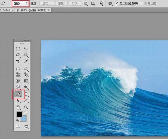Select the Gradient tool
The image size is (168, 139).
(26, 81)
